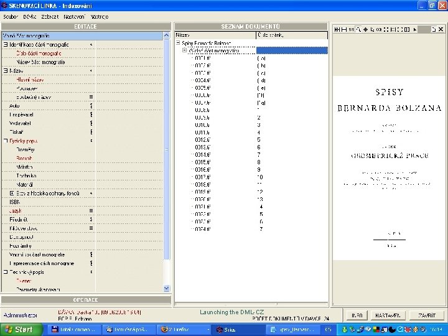Viewport: 448px width, 336px height.
Task: Select the magnifier zoom tool in the preview toolbar
Action: pos(358,29)
